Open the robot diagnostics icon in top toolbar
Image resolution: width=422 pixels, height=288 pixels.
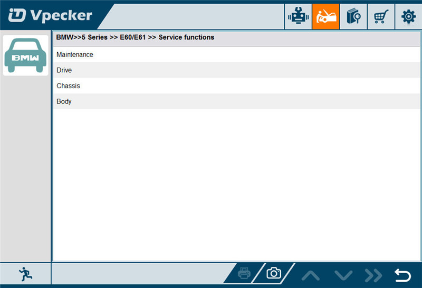[298, 16]
